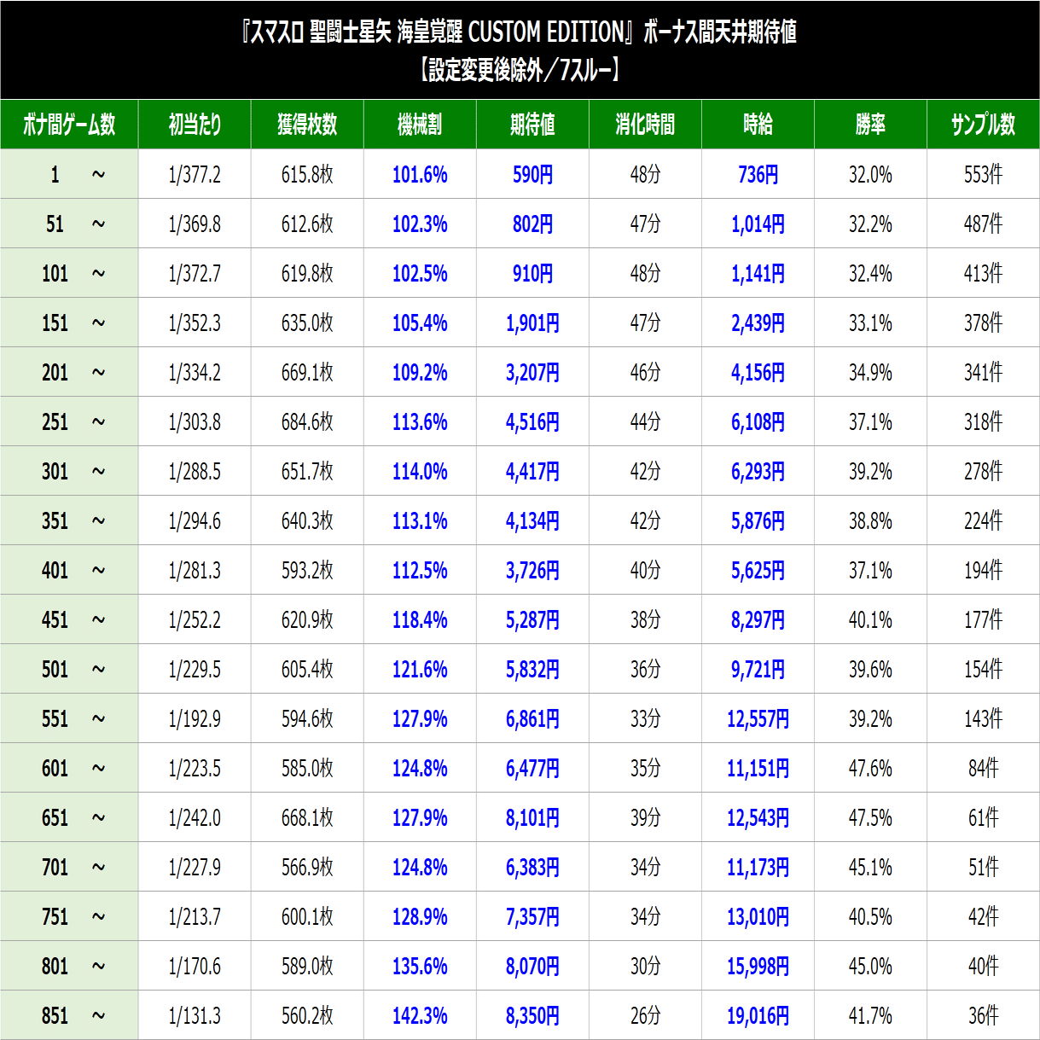Click the 6,293円 hourly wage cell
Screen dimensions: 1040x1040
758,471
